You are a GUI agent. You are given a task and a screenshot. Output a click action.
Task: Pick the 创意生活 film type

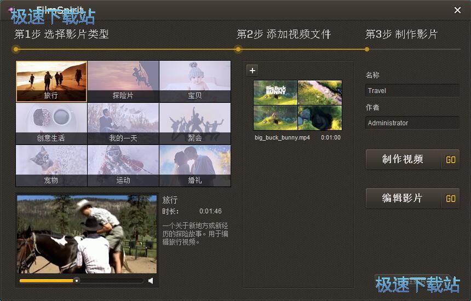[x=51, y=124]
